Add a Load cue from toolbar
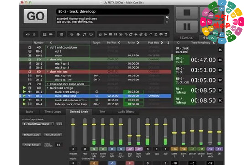Viewport: 244px width, 165px height. coord(120,35)
